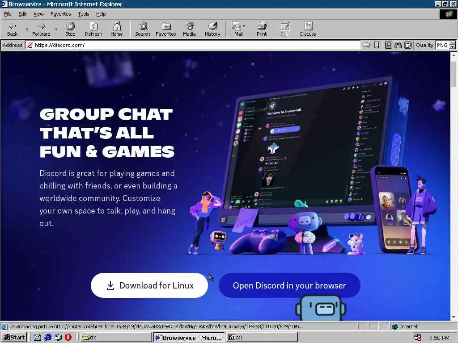This screenshot has height=343, width=458.
Task: Click Open Discord in your browser
Action: coord(289,285)
